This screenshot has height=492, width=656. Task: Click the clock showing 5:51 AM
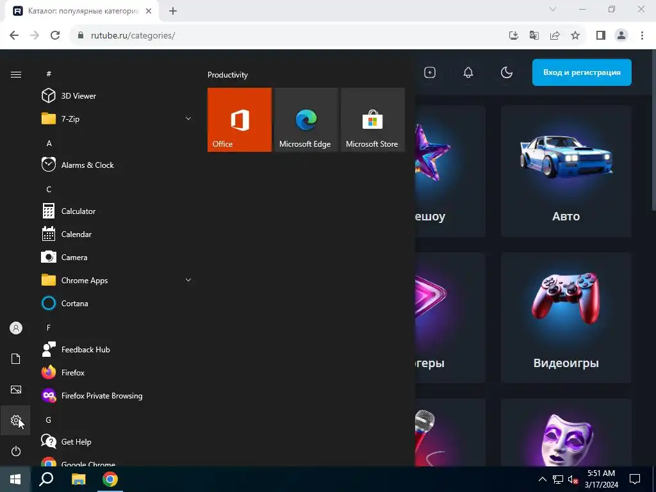601,473
